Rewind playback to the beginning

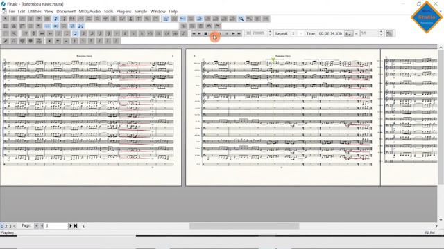coord(194,33)
